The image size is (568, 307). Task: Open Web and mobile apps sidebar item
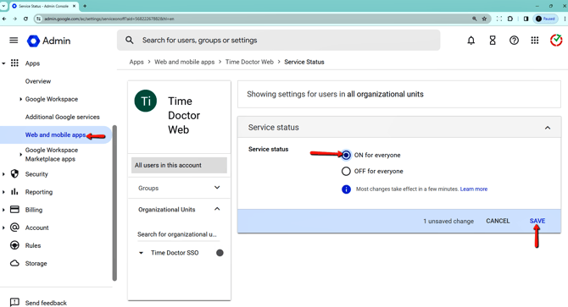[55, 134]
